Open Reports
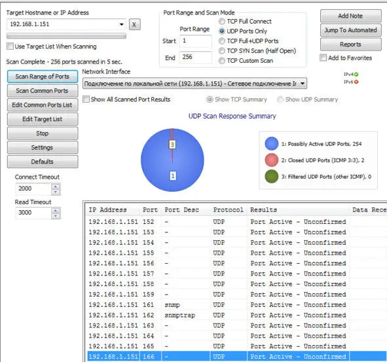Screen dimensions: 387x362 pos(350,45)
